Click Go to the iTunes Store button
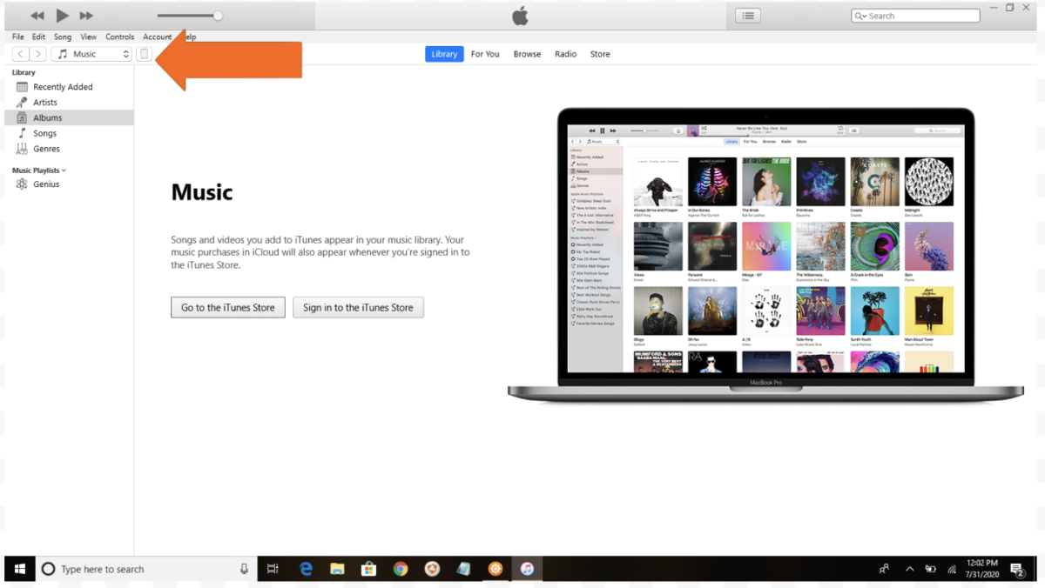 pyautogui.click(x=227, y=307)
